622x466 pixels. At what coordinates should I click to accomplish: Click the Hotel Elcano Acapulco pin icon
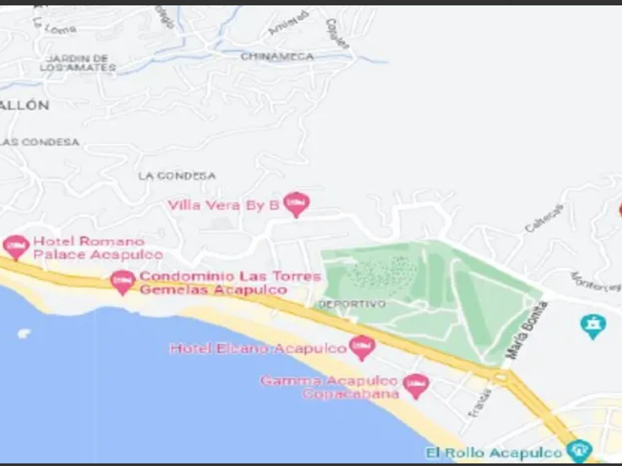(362, 348)
